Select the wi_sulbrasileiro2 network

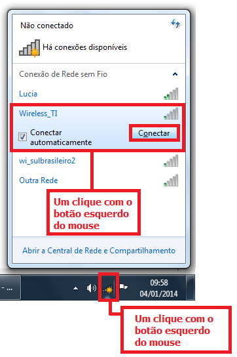tap(99, 161)
